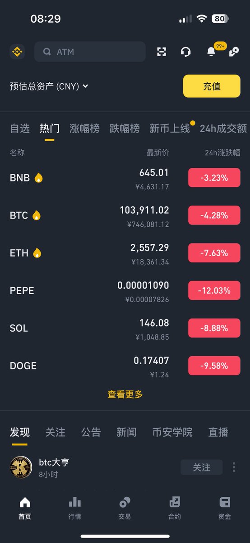
Task: Tap the yellow 充值 deposit button
Action: coord(212,86)
